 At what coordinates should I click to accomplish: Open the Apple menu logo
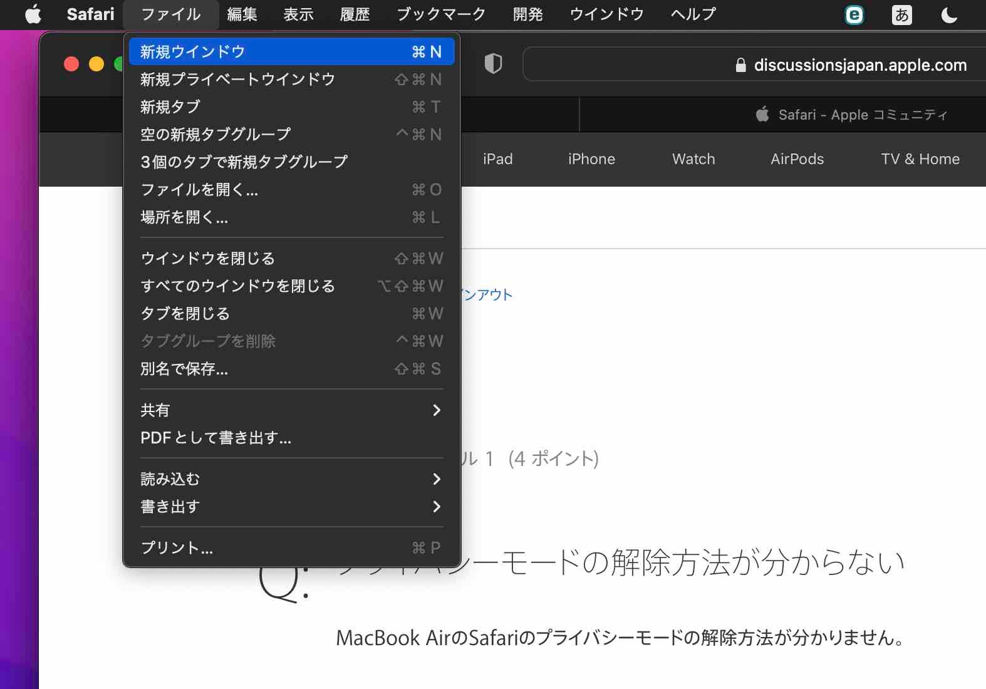click(33, 14)
